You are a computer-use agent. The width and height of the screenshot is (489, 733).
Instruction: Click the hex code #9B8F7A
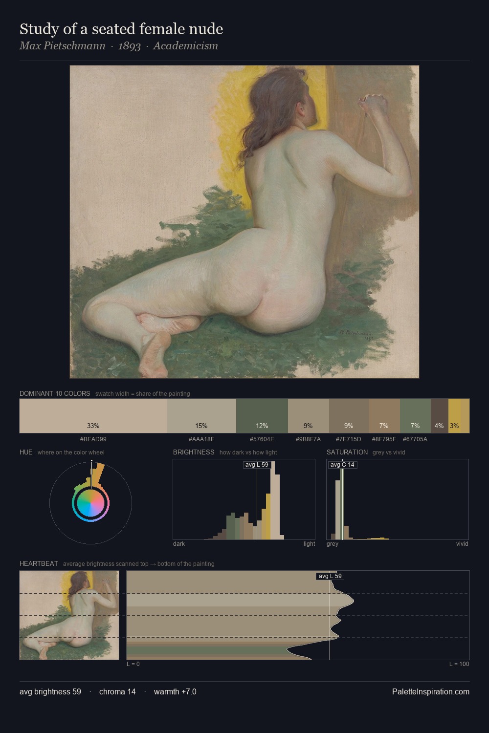(309, 439)
